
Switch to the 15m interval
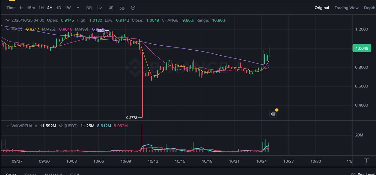coord(31,8)
